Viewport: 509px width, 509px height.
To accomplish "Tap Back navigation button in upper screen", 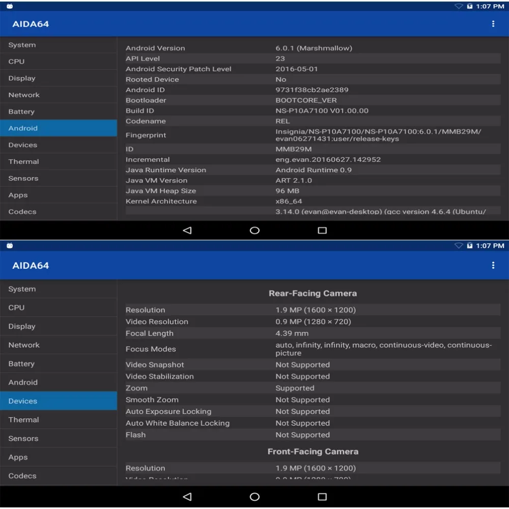I will tap(187, 230).
